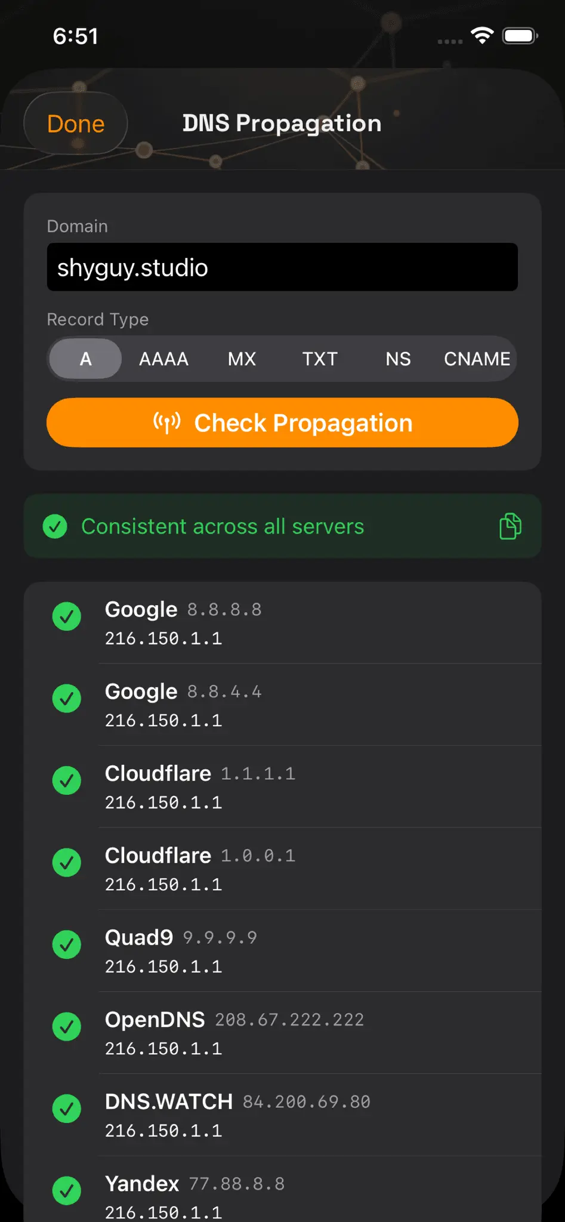Start the Check Propagation button
Screen dimensions: 565x1222
282,422
